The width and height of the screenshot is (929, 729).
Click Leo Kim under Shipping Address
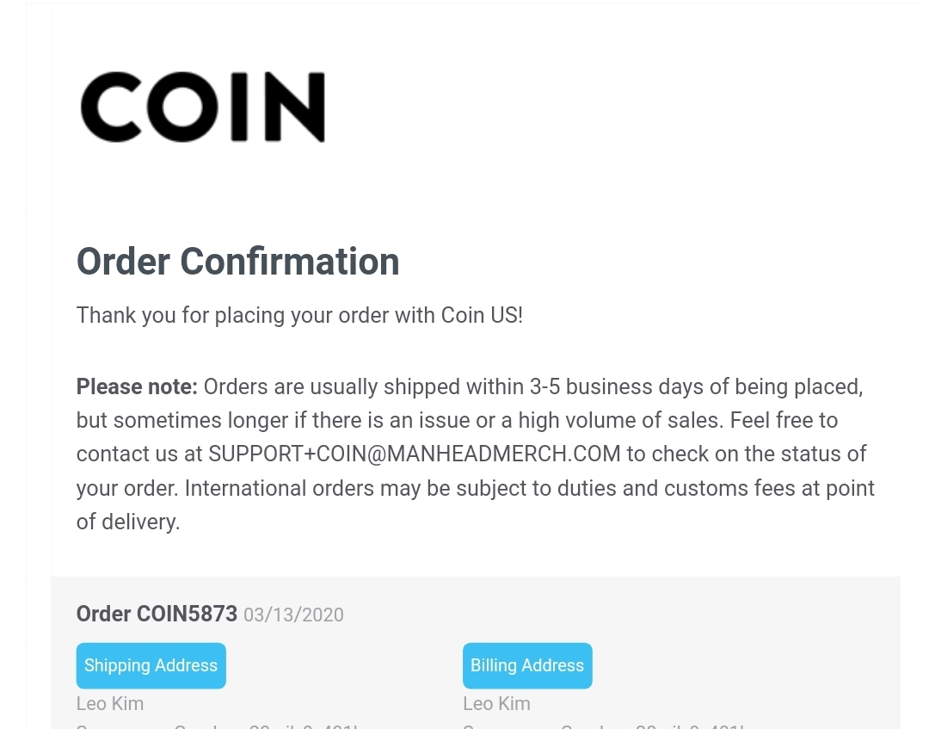pos(110,703)
